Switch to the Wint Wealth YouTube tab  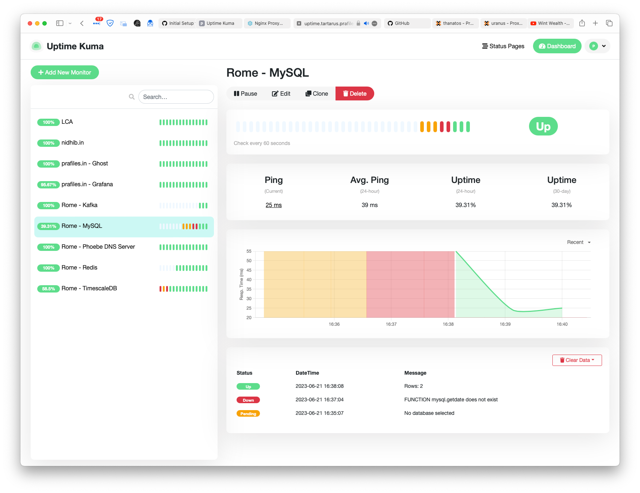551,23
